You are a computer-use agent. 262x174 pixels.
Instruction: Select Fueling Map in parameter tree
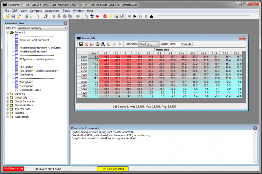tap(26, 86)
